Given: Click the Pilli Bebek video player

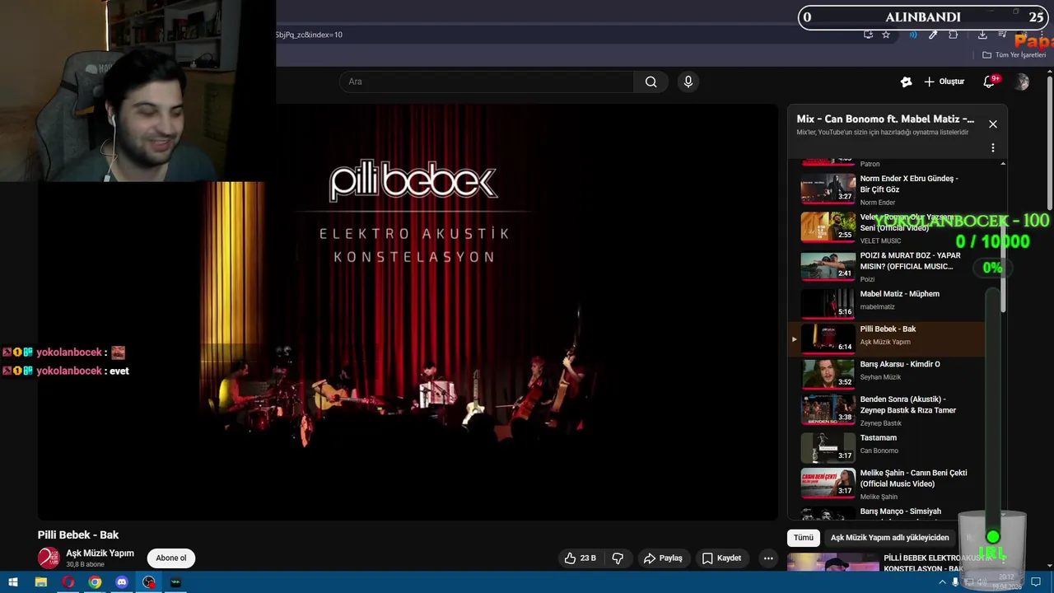Looking at the screenshot, I should [x=408, y=311].
